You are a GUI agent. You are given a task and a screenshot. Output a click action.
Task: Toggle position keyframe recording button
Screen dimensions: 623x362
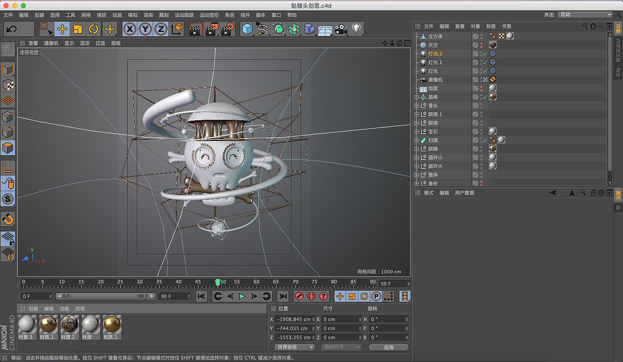click(x=340, y=296)
